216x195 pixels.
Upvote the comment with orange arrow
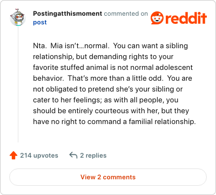(13, 155)
